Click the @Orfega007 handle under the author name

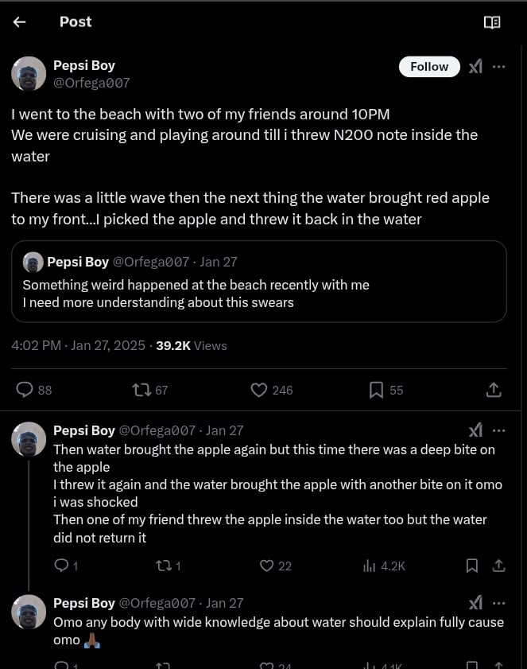(91, 83)
